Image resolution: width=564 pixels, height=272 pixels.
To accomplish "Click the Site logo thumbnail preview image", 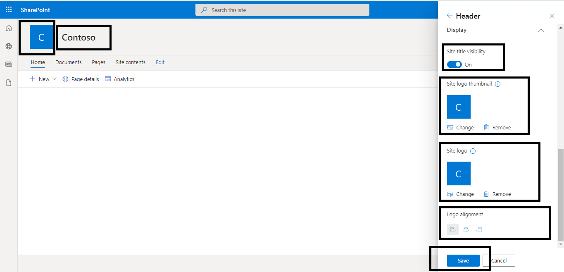I will coord(459,107).
